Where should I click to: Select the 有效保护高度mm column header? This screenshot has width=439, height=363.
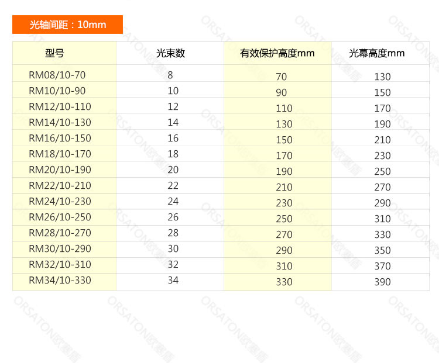[x=277, y=53]
